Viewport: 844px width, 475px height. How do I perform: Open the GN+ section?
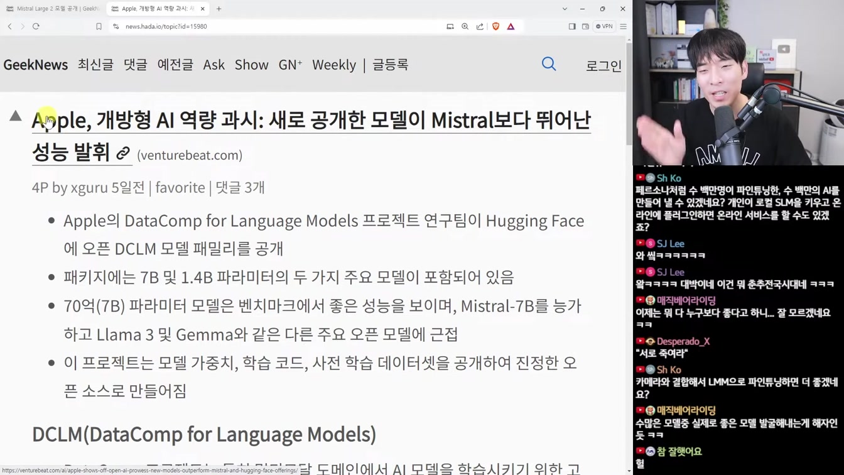[290, 65]
